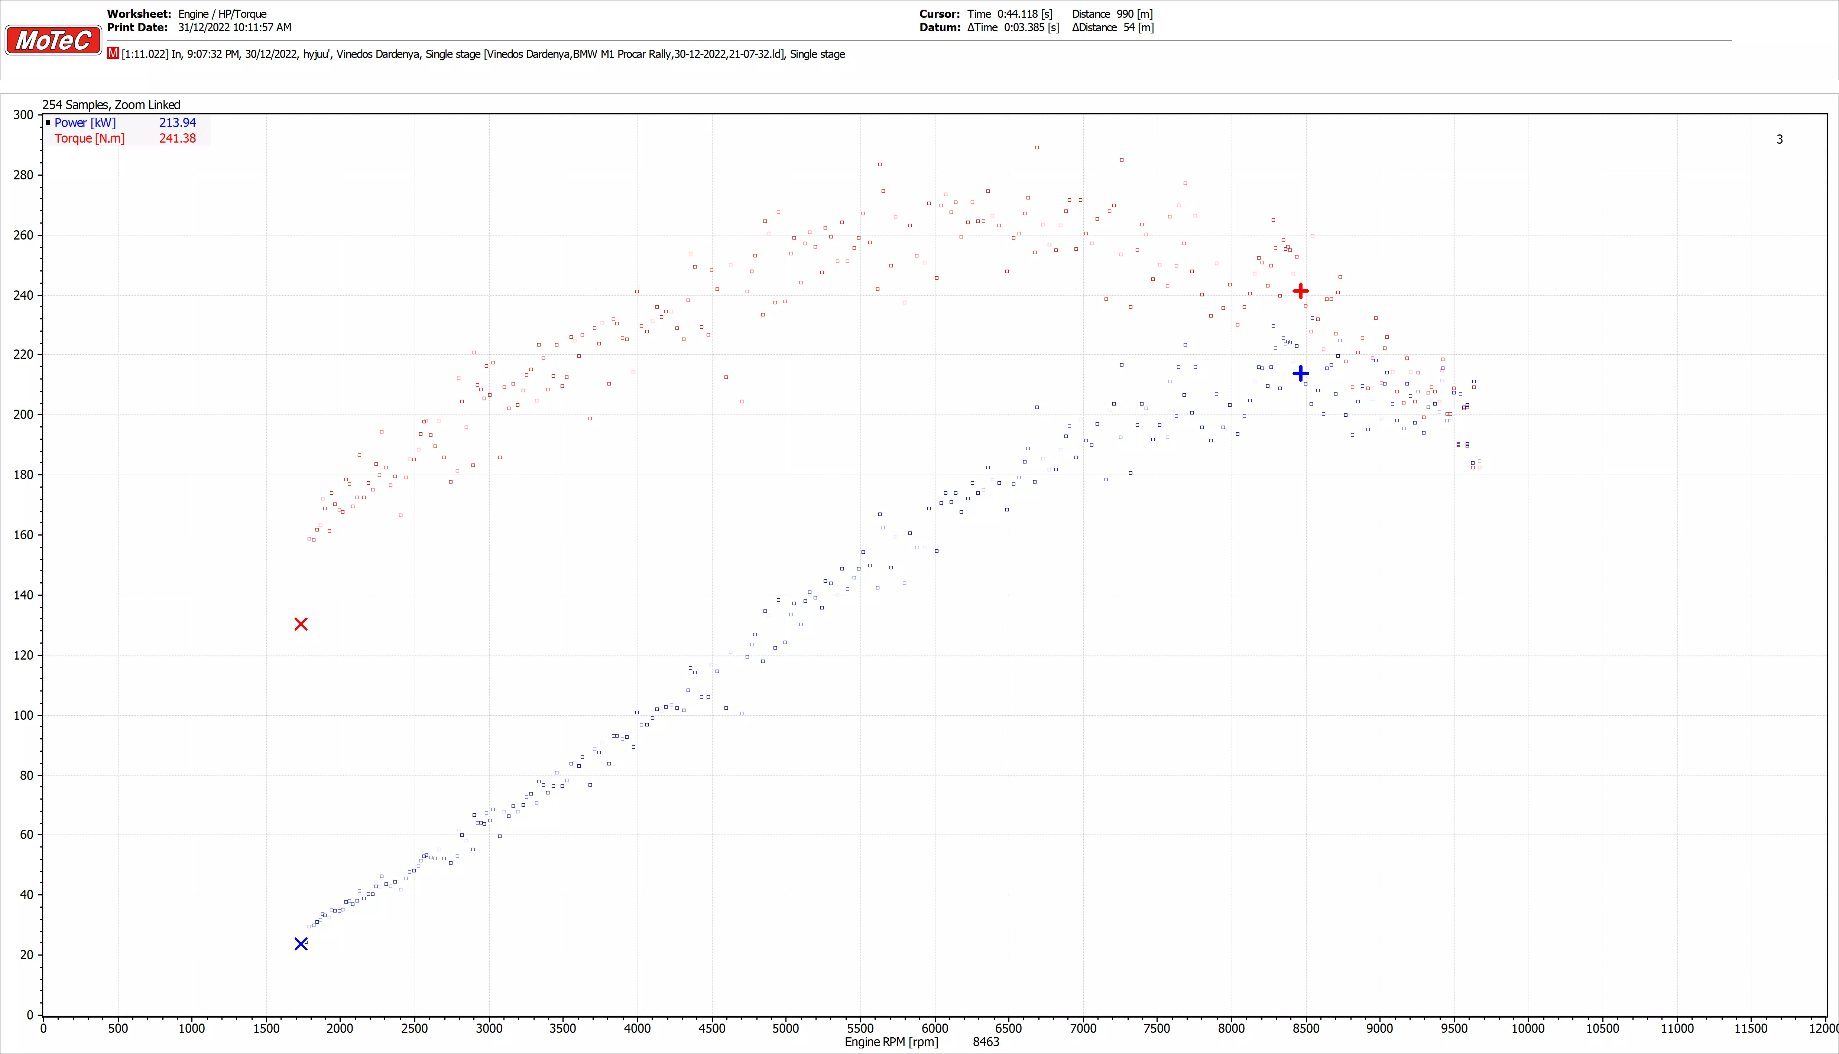Click the Engine / HP/Torque worksheet name
The height and width of the screenshot is (1054, 1839).
click(222, 14)
